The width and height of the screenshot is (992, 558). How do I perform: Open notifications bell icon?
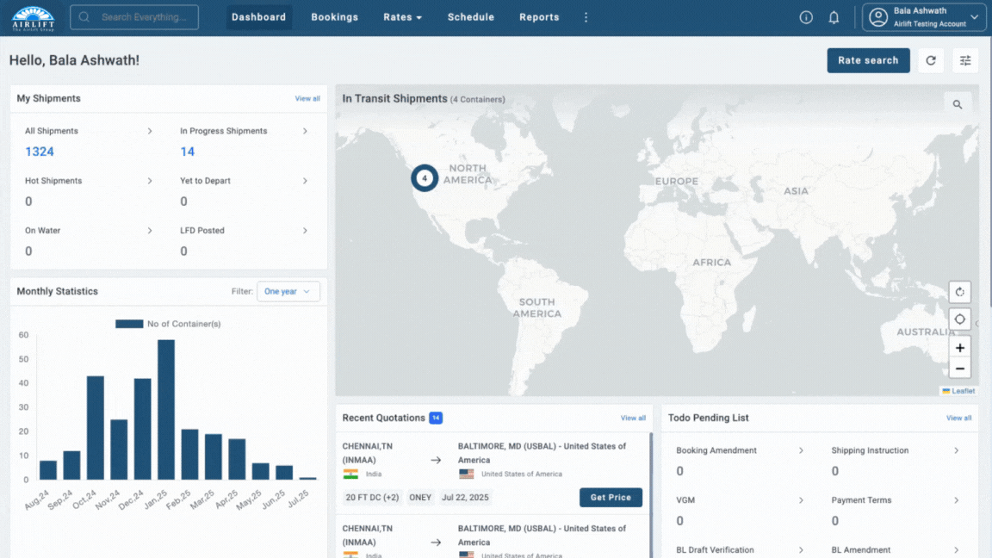834,17
